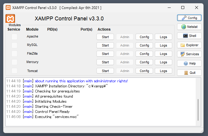Select the 'Initializing Modules' log line
208x136 pixels.
click(x=36, y=101)
